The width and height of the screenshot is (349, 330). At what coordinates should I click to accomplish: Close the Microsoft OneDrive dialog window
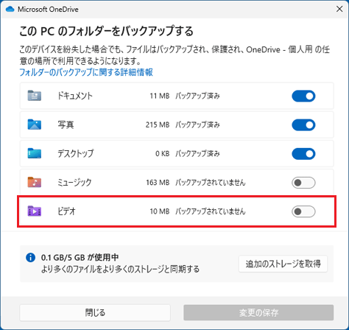339,9
